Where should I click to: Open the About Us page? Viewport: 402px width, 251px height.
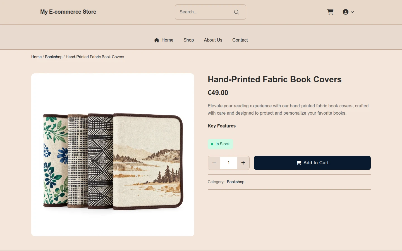[x=213, y=40]
